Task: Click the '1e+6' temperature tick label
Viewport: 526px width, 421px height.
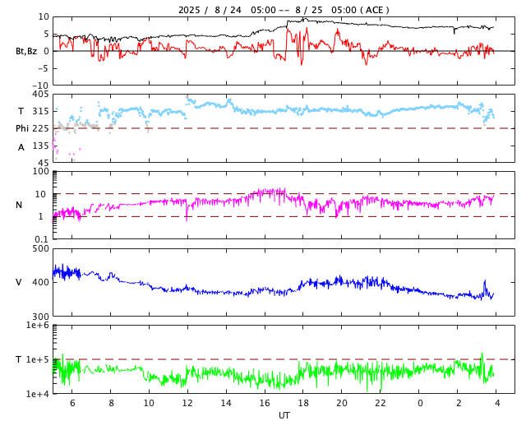Action: [37, 325]
